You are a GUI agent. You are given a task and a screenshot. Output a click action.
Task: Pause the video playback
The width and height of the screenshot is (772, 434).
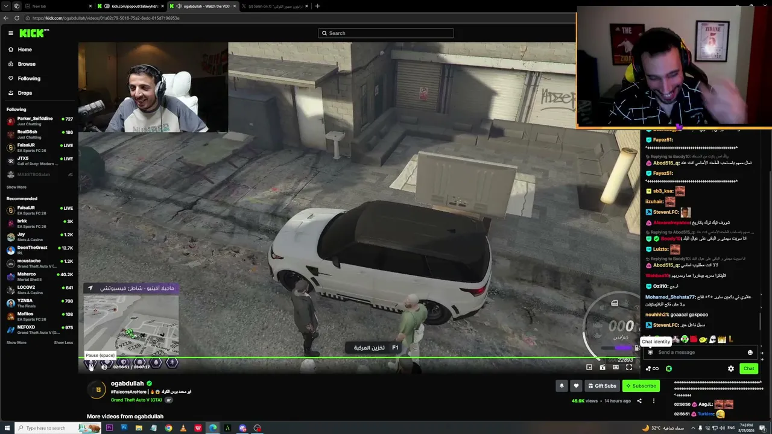click(x=90, y=366)
